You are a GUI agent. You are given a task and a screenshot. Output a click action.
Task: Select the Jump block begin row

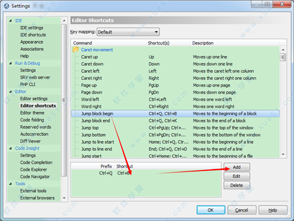pyautogui.click(x=175, y=114)
